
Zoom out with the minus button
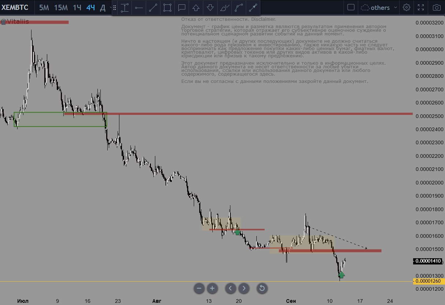tap(199, 288)
